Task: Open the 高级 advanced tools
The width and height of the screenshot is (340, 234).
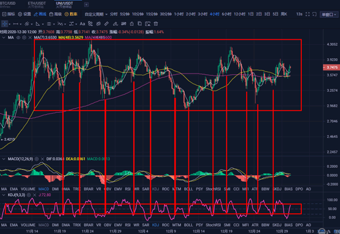Action: (x=55, y=14)
